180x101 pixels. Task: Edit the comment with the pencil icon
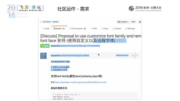coord(137,56)
